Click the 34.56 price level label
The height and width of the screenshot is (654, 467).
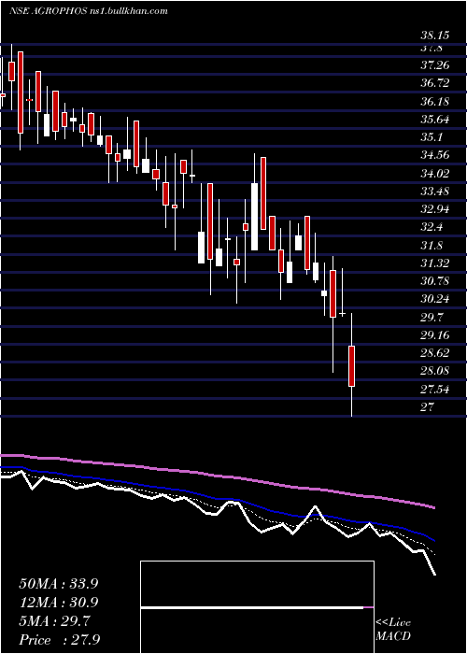click(434, 155)
